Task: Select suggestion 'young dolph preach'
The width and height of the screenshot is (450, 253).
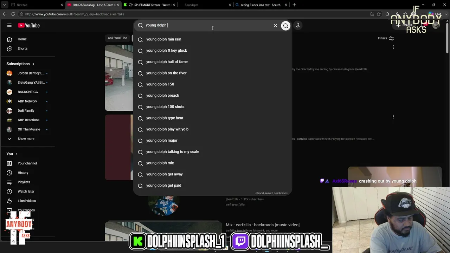Action: pos(212,96)
